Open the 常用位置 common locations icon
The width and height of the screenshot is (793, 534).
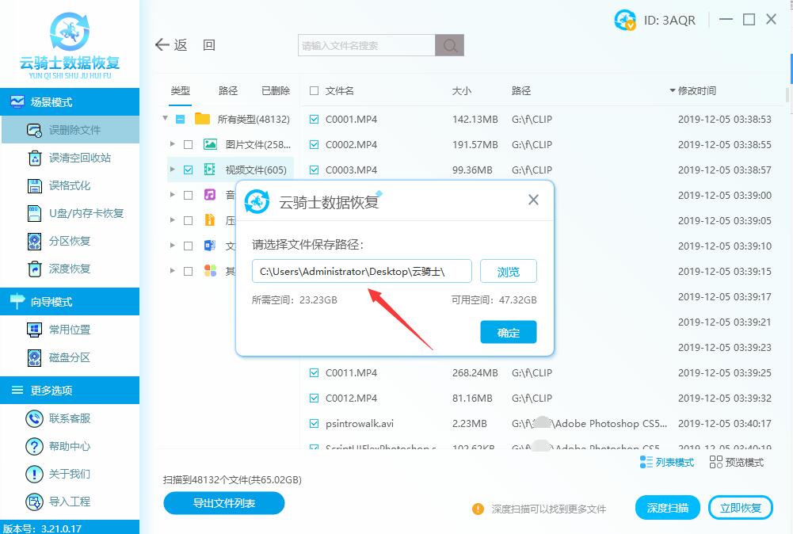(34, 330)
